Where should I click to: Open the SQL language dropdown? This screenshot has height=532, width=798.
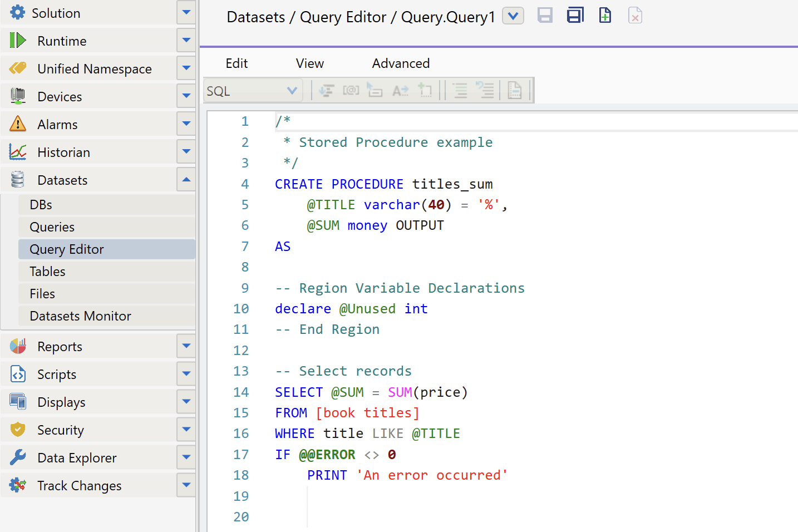(x=253, y=91)
